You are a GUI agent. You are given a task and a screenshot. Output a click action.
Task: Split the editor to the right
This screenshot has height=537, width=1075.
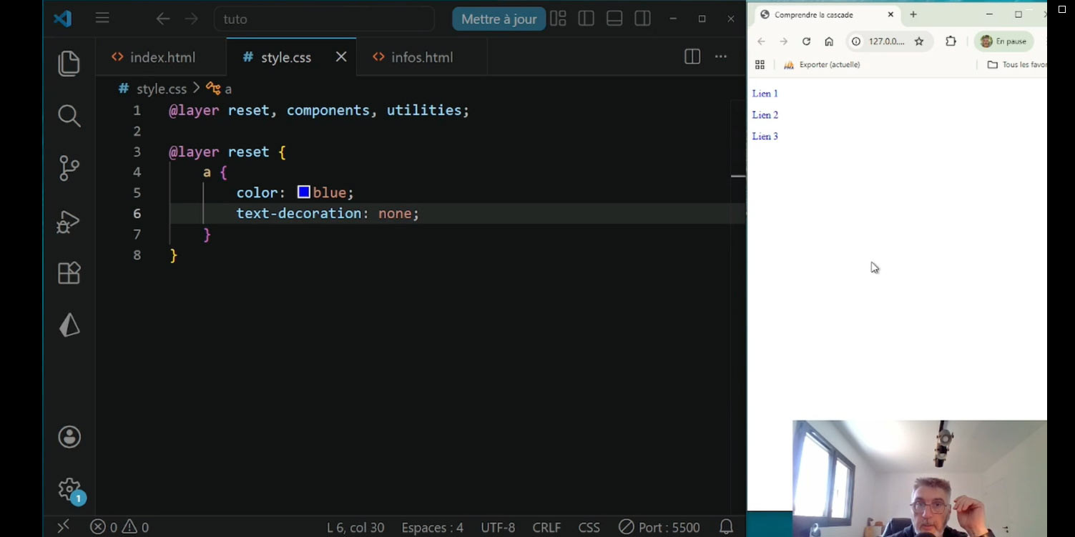coord(692,57)
